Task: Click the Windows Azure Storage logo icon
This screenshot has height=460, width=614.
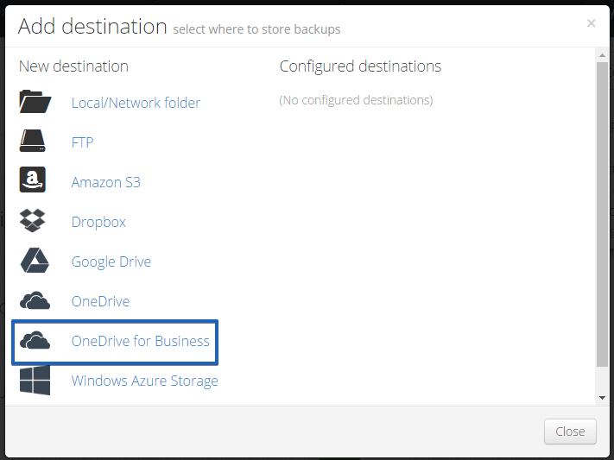Action: click(x=35, y=380)
